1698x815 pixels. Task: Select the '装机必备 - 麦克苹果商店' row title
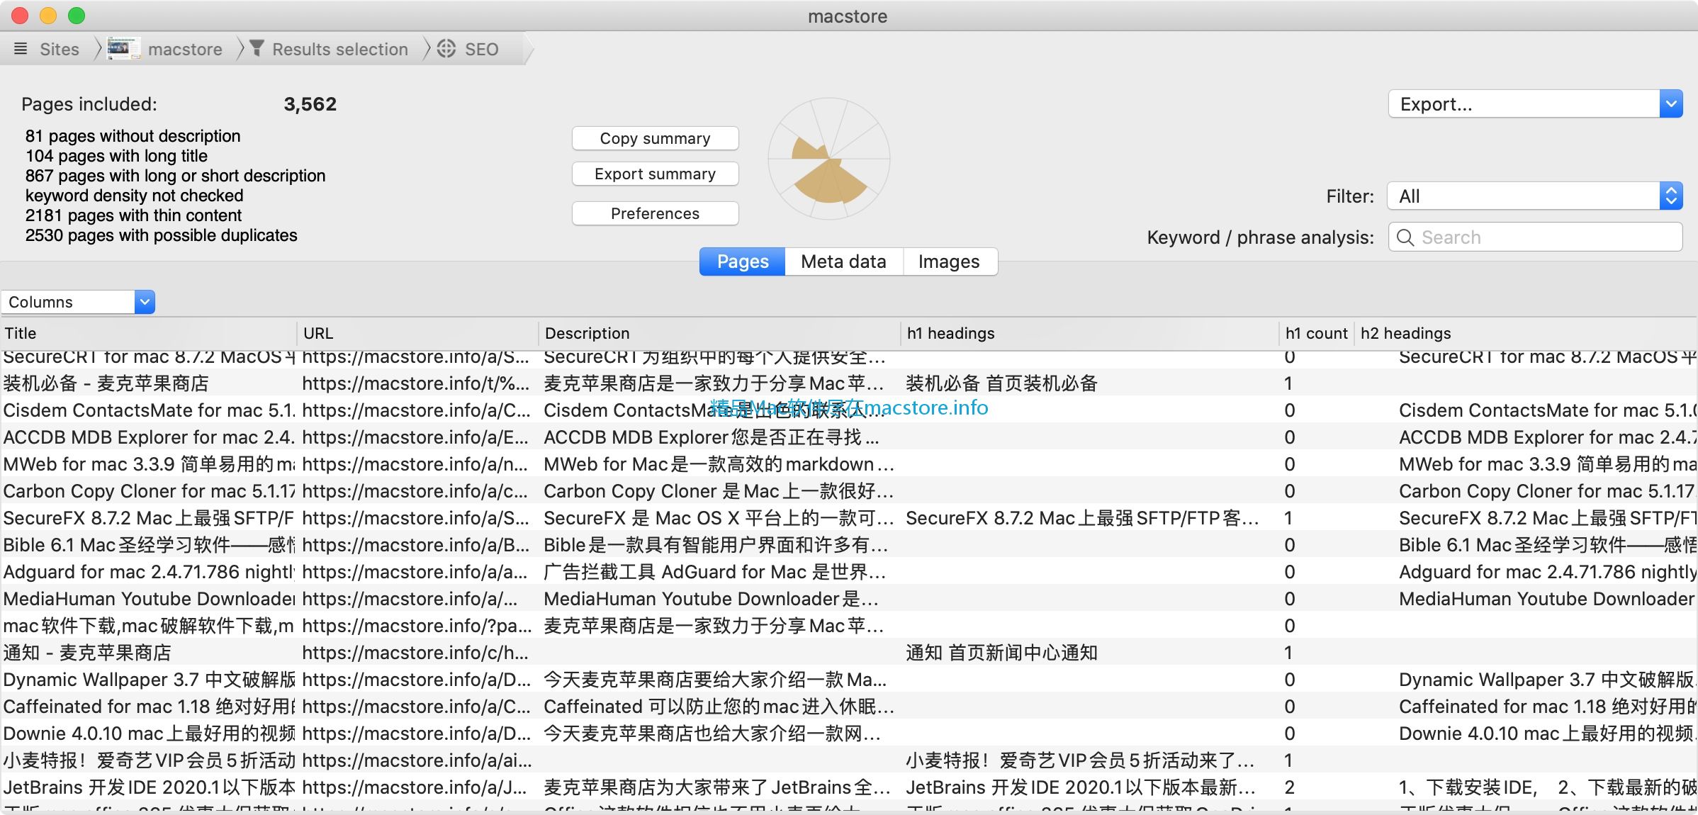pos(106,383)
